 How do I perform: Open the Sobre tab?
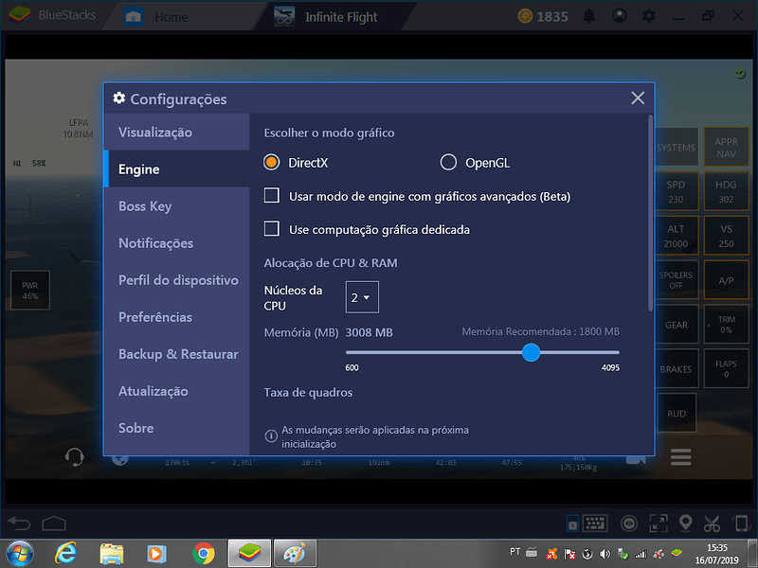click(176, 428)
